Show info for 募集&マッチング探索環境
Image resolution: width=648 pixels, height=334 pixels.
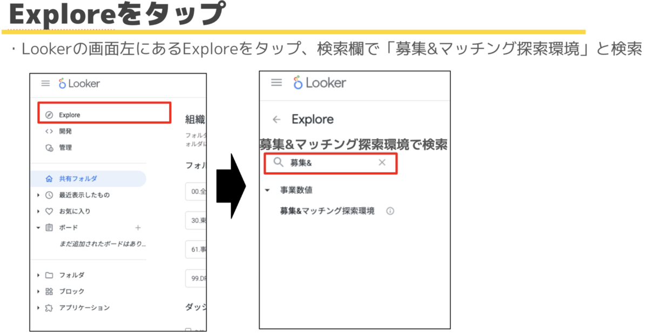[390, 211]
